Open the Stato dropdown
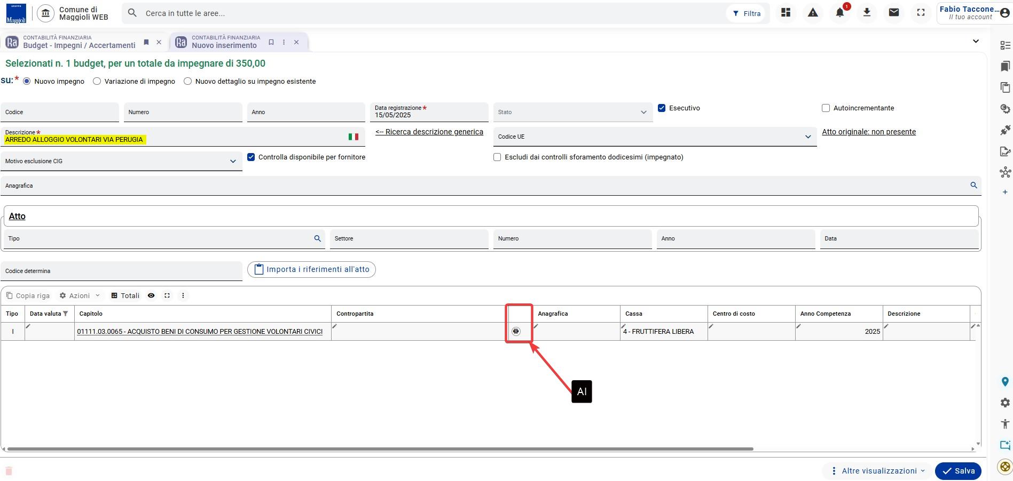 573,112
